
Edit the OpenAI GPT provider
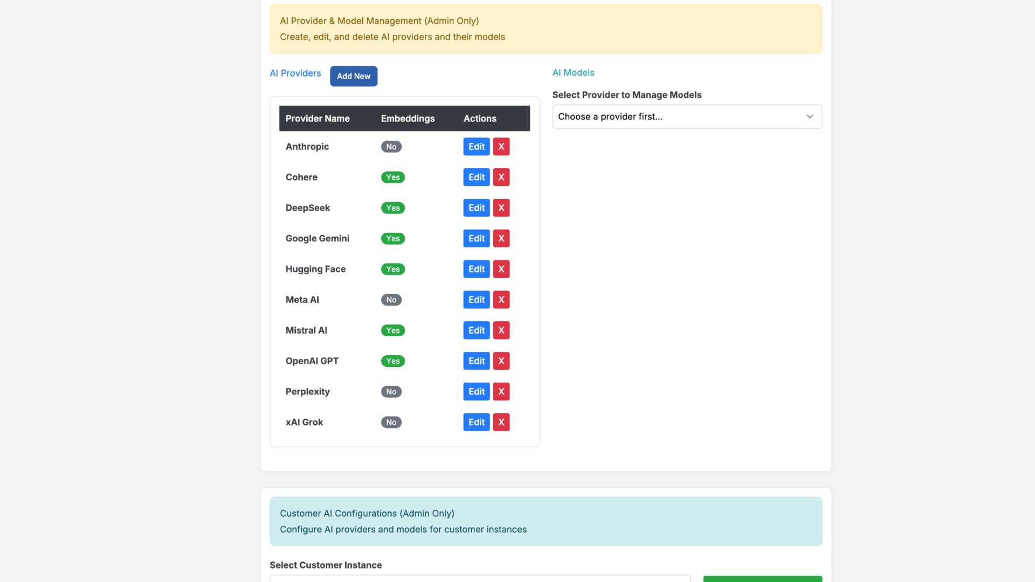pos(476,361)
